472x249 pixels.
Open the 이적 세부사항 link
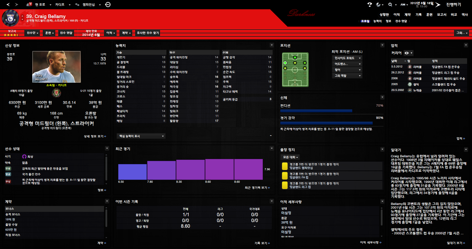371,242
